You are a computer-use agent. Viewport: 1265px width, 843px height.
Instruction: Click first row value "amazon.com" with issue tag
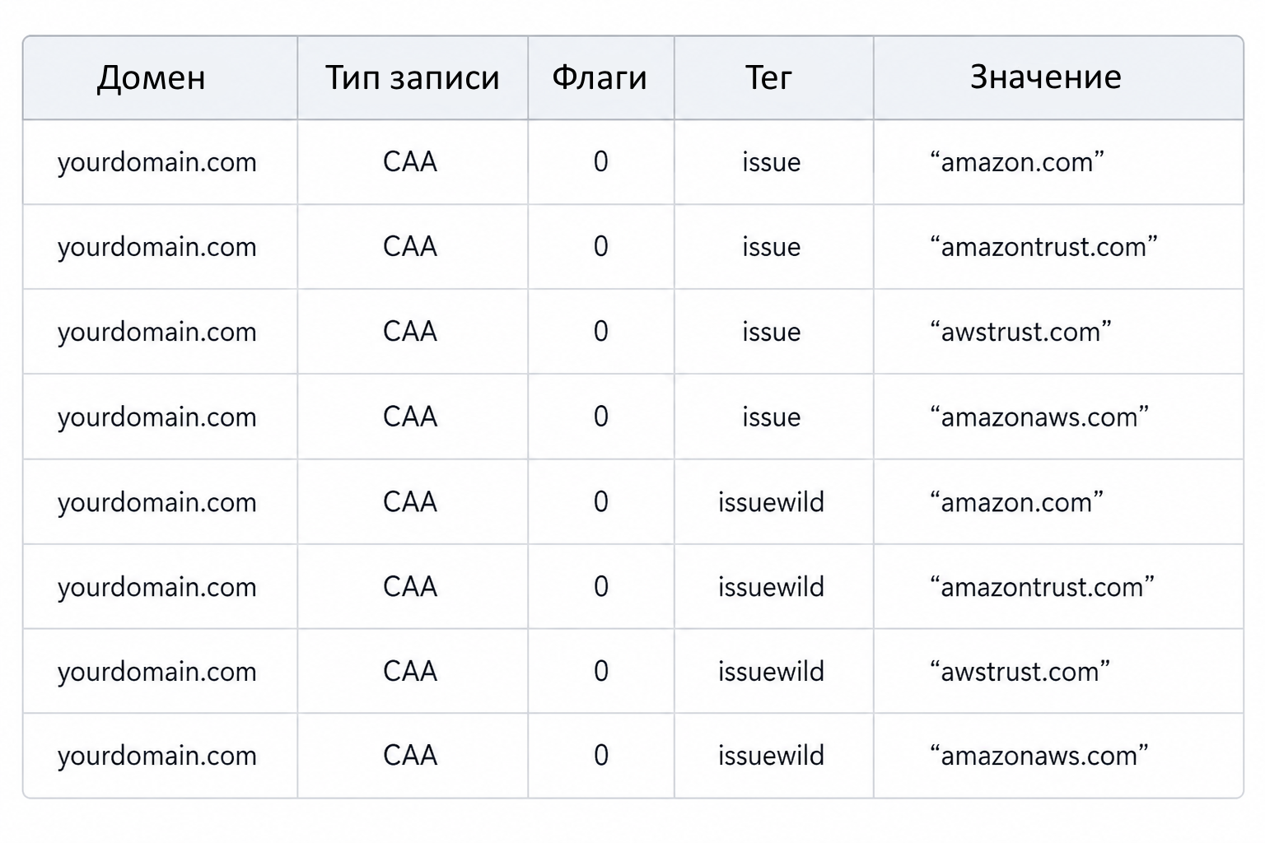coord(1017,162)
